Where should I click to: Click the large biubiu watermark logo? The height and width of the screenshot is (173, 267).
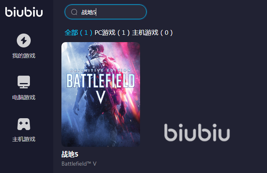point(197,133)
